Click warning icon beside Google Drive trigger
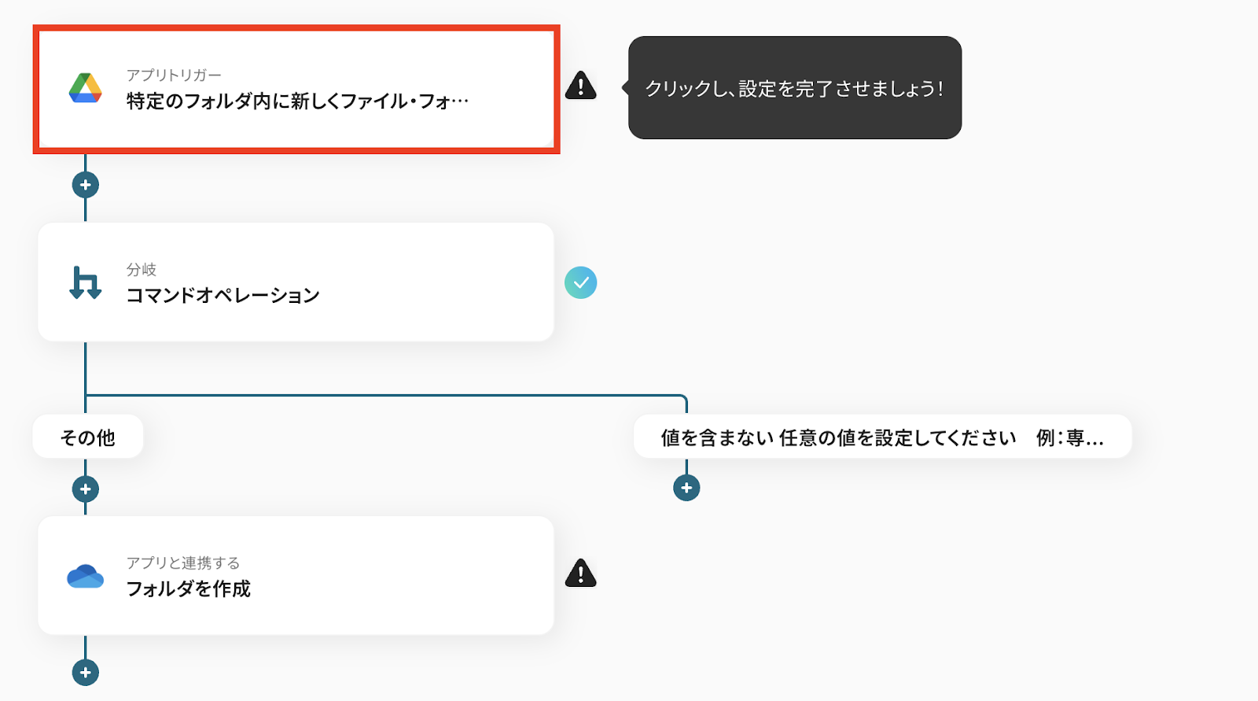 (x=580, y=86)
